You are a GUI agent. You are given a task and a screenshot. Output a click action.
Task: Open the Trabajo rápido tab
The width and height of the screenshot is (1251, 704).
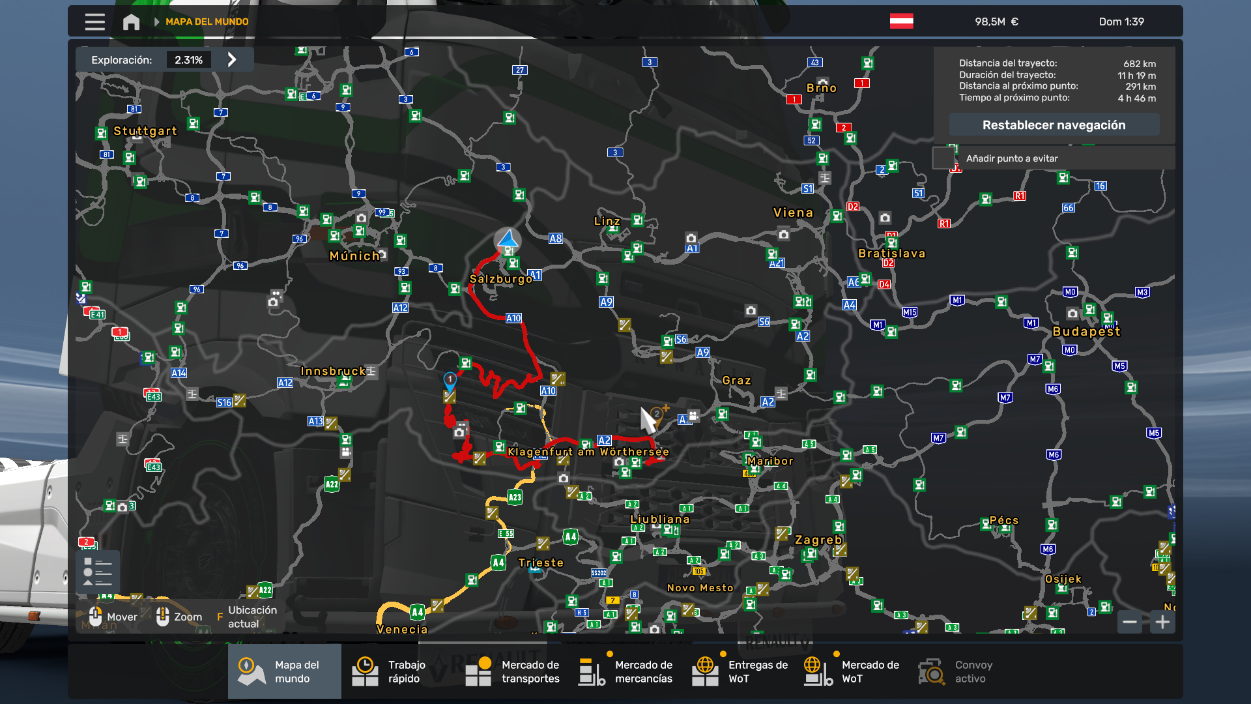pos(397,671)
